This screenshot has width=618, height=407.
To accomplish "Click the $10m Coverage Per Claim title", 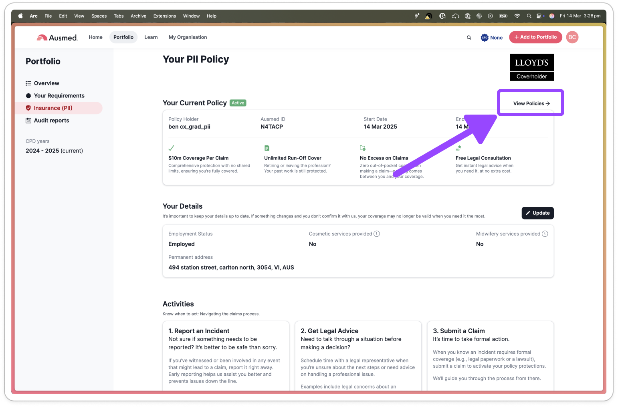I will [x=198, y=158].
